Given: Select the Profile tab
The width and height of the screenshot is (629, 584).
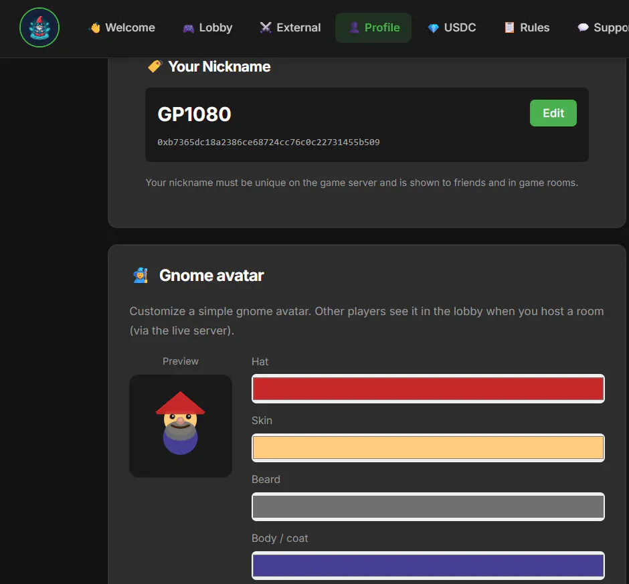Looking at the screenshot, I should (373, 27).
